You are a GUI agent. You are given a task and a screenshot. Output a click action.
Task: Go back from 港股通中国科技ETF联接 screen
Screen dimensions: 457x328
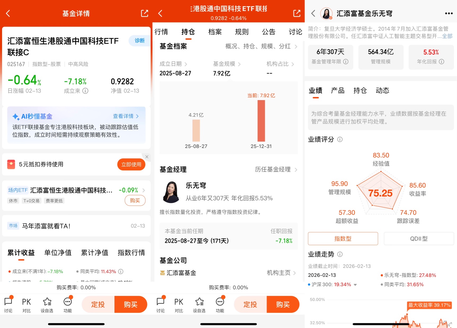pyautogui.click(x=160, y=14)
